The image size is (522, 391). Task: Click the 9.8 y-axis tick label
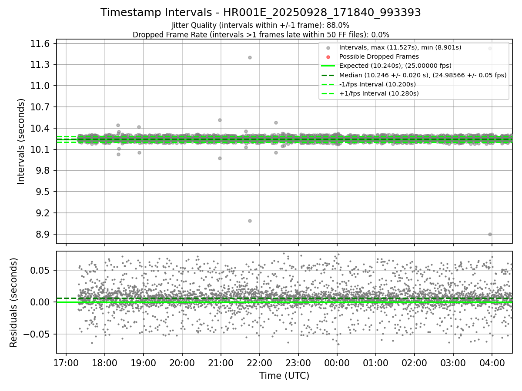[43, 171]
